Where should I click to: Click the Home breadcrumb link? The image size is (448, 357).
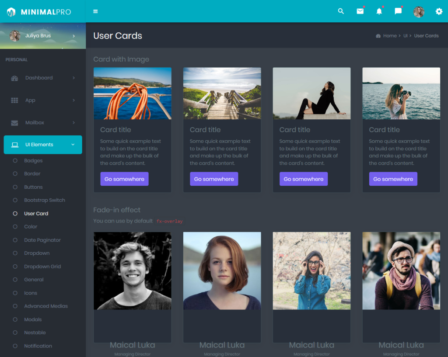pos(390,36)
